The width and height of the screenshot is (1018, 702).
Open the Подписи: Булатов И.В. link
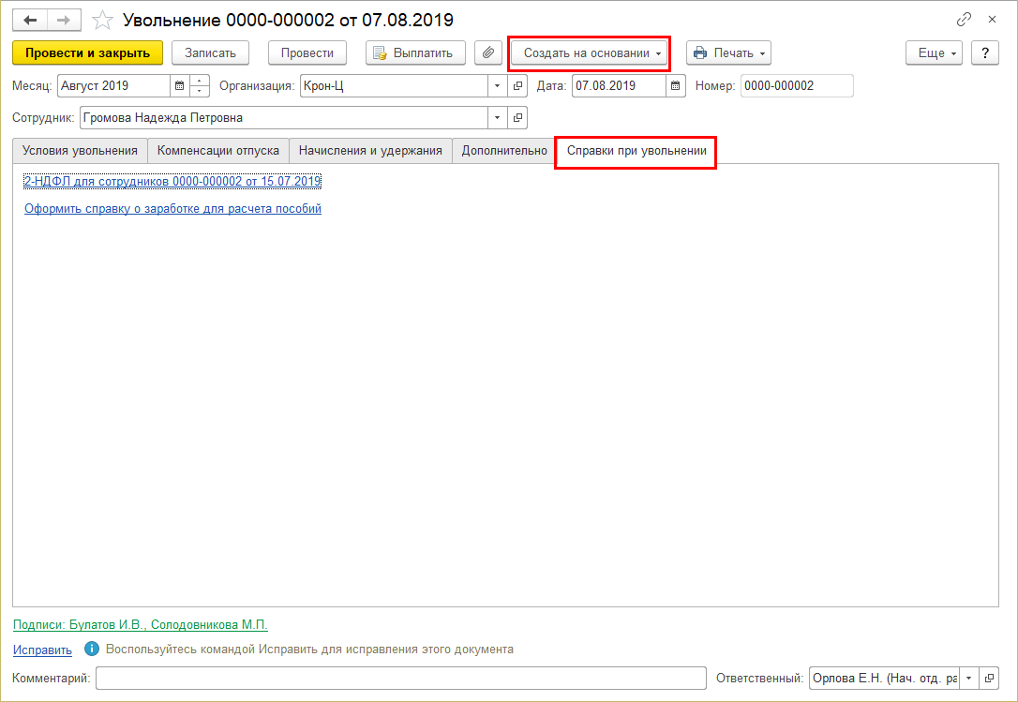pos(141,625)
